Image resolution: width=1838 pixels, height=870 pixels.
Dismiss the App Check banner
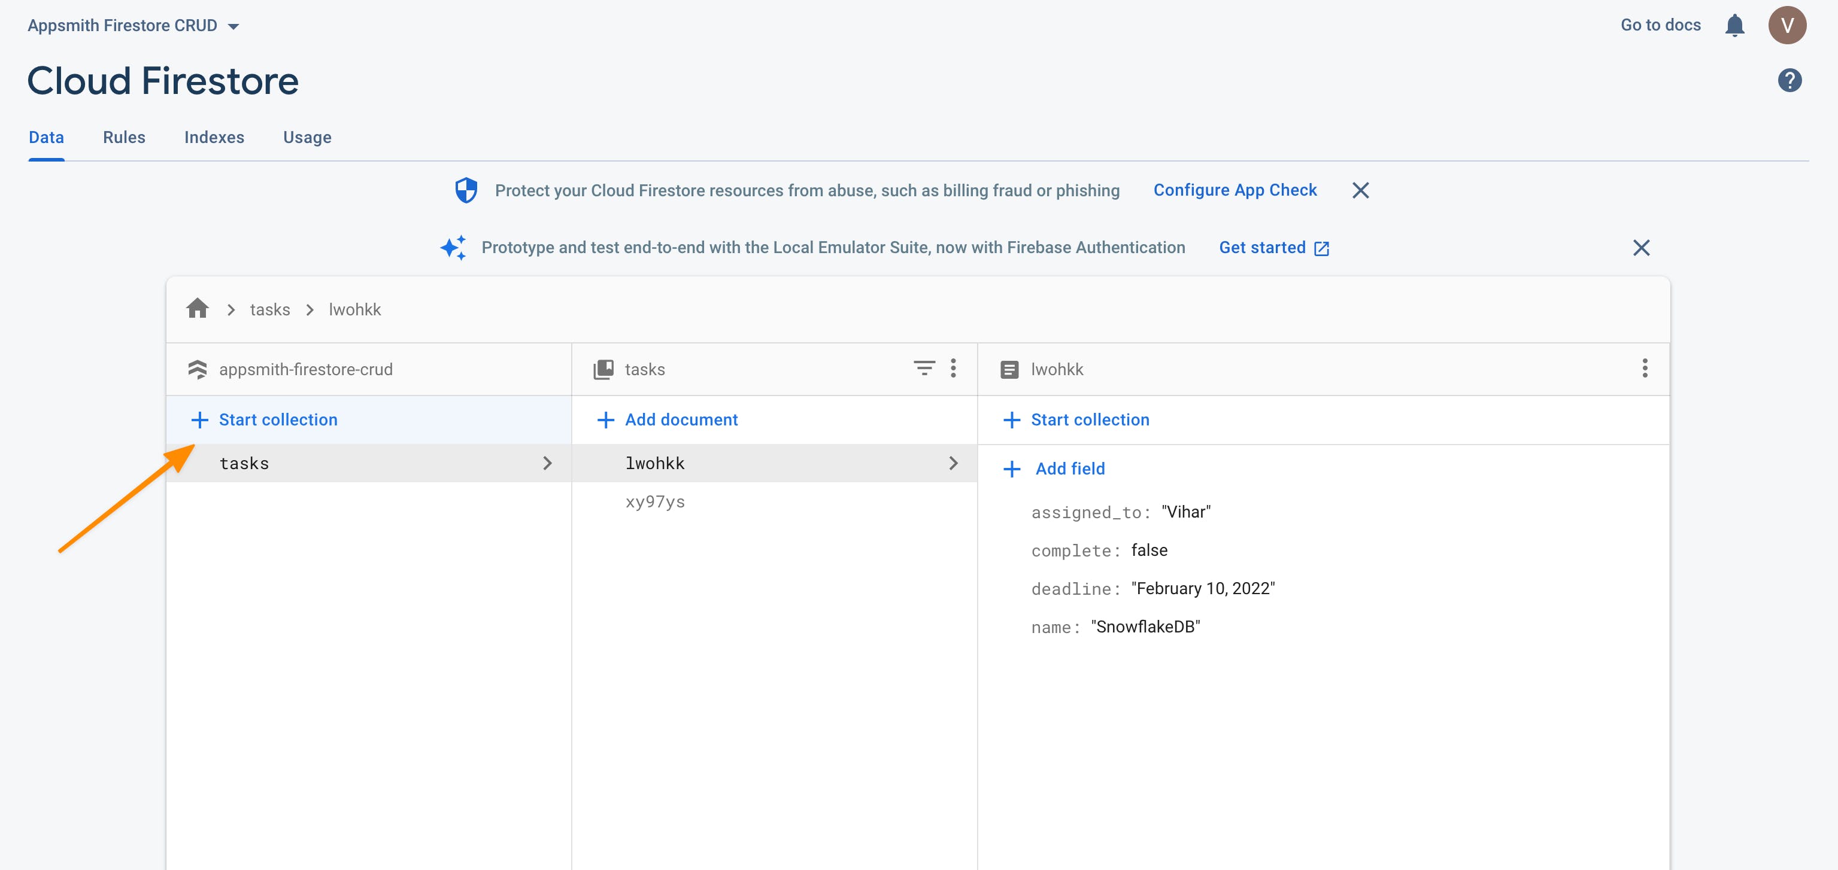click(1360, 190)
